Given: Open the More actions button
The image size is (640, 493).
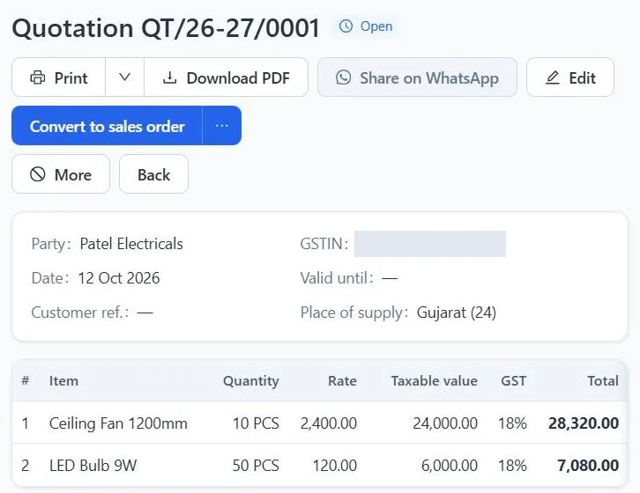Looking at the screenshot, I should pyautogui.click(x=61, y=174).
